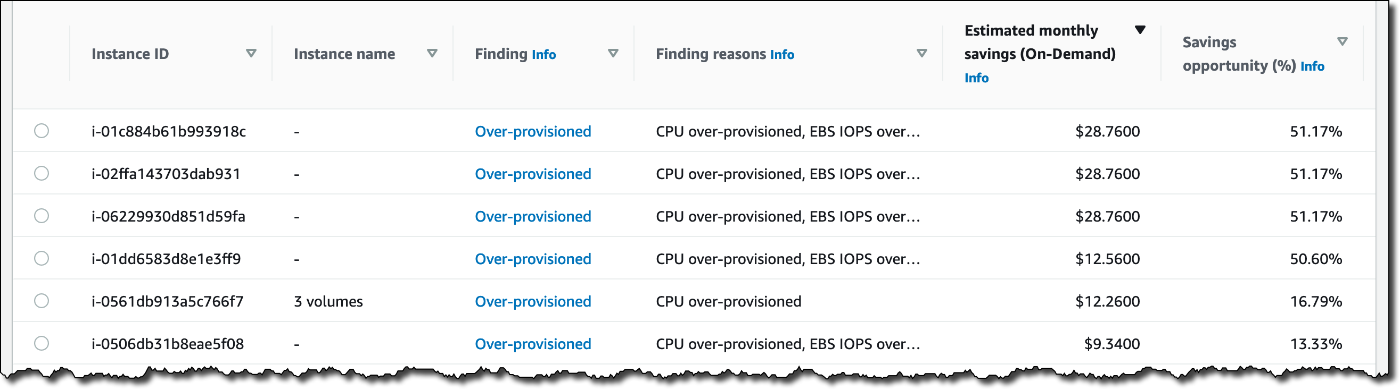
Task: Sort by Finding reasons column arrow
Action: click(922, 53)
